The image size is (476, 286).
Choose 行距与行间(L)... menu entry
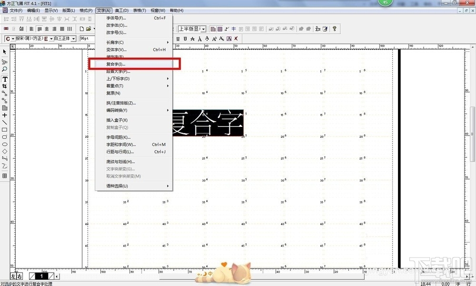134,152
